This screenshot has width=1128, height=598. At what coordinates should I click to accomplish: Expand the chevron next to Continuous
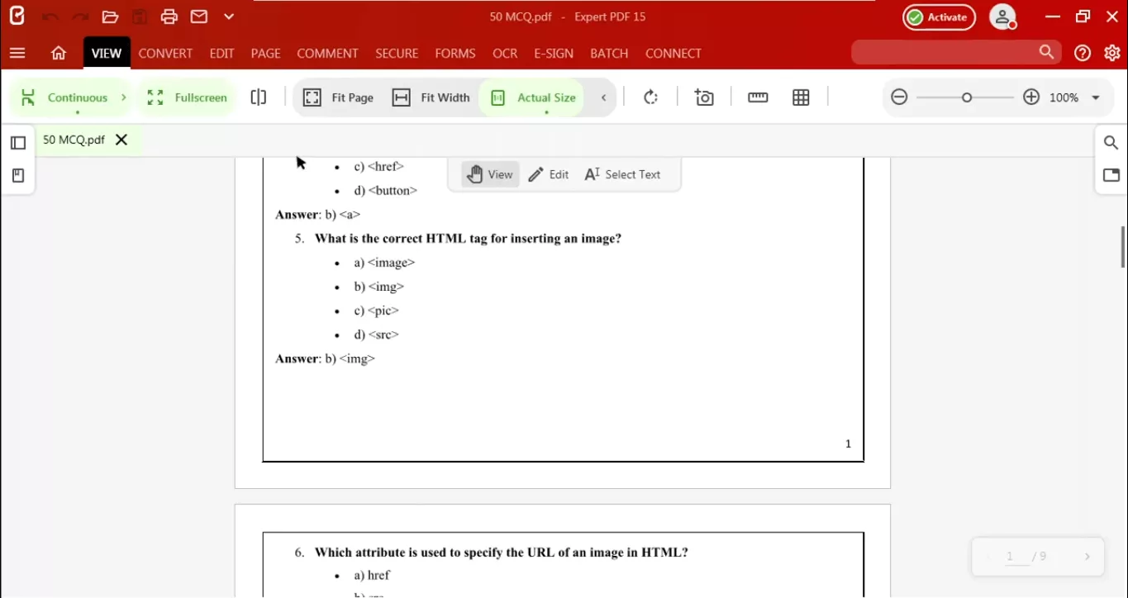pyautogui.click(x=124, y=97)
